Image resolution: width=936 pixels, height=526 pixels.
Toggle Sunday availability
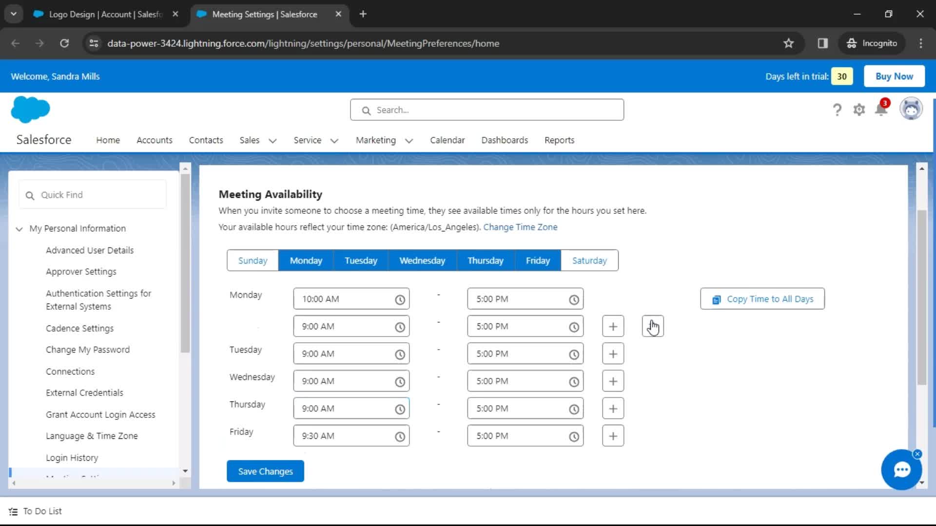point(253,261)
